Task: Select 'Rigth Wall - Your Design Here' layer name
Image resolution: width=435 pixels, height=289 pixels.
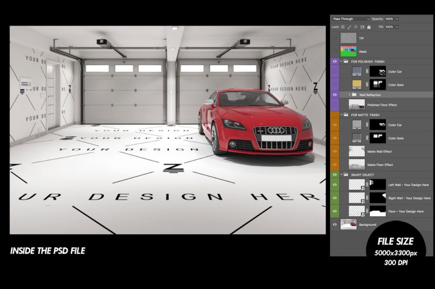Action: (409, 198)
